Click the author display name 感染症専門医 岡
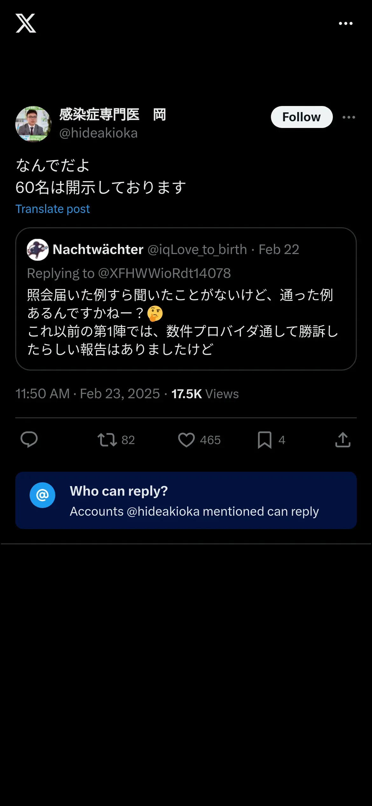372x806 pixels. tap(113, 115)
